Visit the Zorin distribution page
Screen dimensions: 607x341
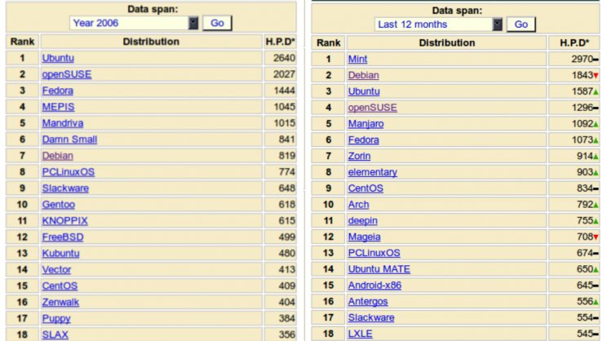pos(359,156)
